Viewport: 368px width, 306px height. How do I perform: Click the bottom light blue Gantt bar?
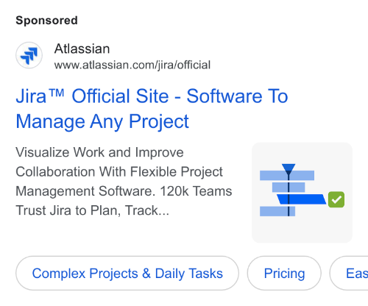coord(277,211)
